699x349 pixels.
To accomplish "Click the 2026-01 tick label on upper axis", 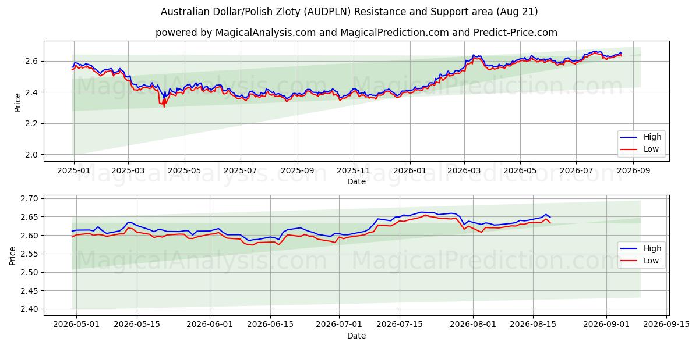I will [410, 171].
